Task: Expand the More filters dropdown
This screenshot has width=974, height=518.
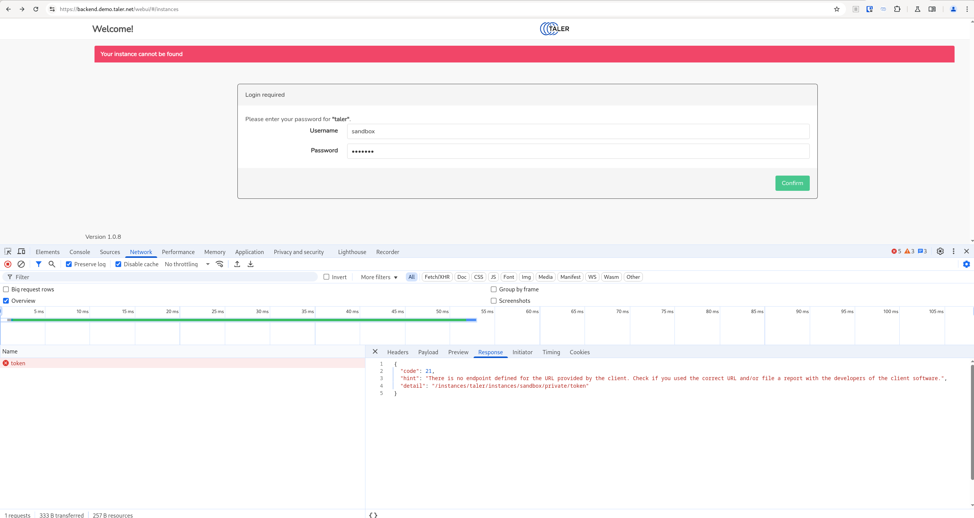Action: [379, 277]
